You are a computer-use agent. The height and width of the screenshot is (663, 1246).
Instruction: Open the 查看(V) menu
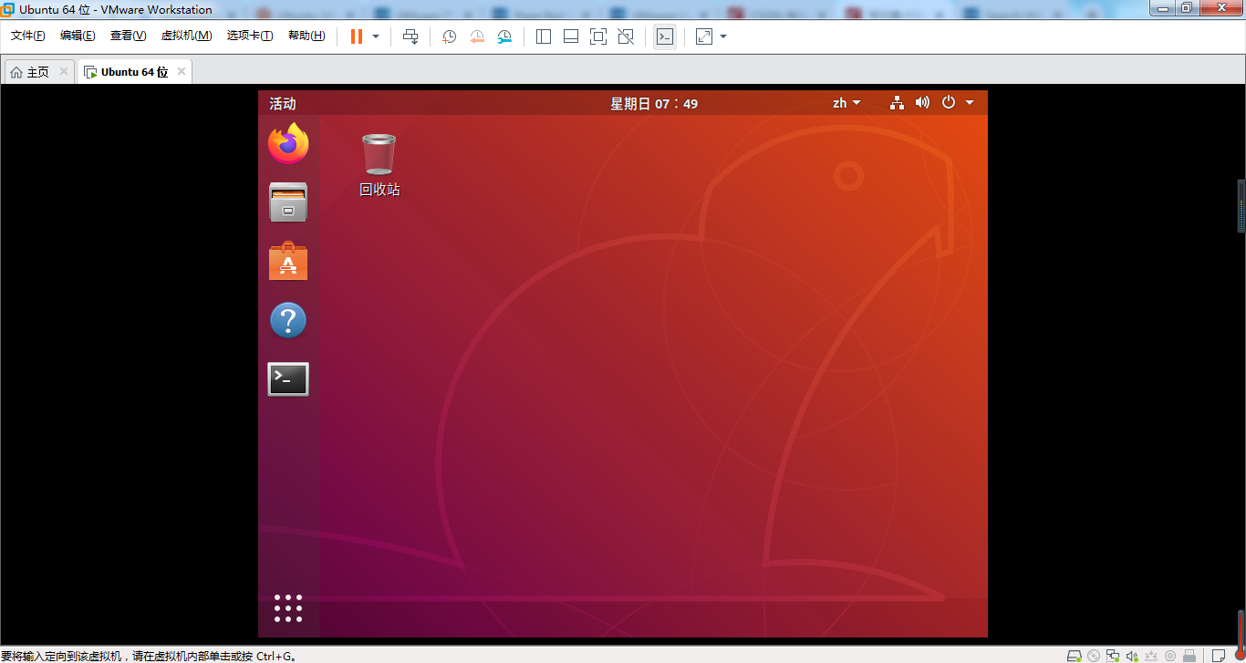[128, 36]
